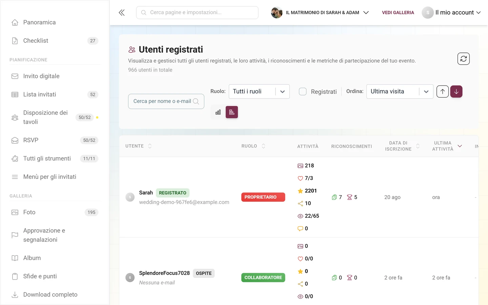
Task: Click Sarah's views eye icon
Action: click(300, 216)
